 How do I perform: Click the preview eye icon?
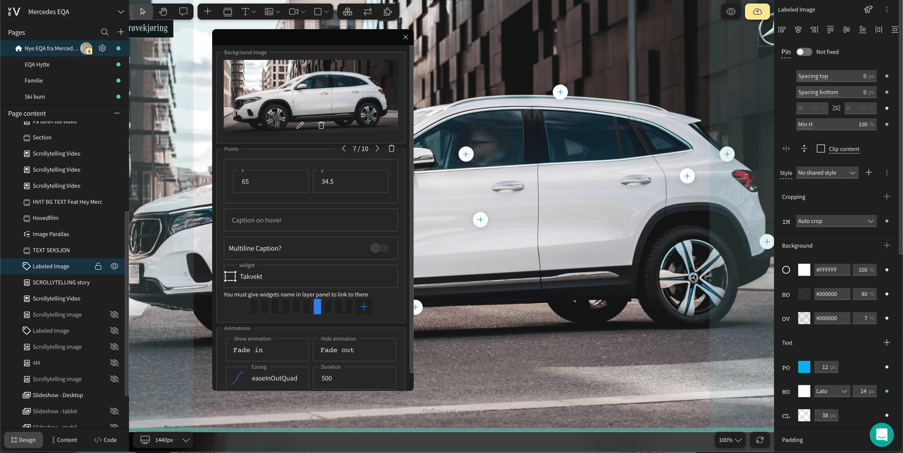pos(731,12)
